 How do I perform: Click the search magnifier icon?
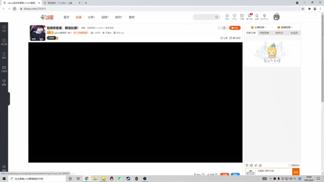click(x=217, y=17)
